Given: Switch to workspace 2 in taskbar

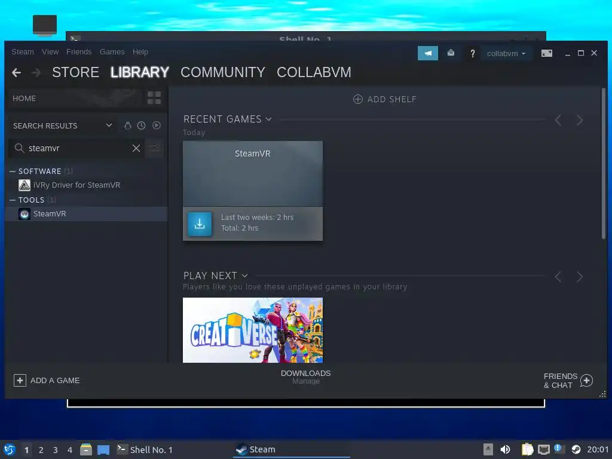Looking at the screenshot, I should pyautogui.click(x=41, y=450).
